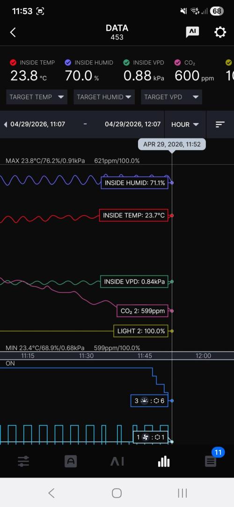The image size is (234, 507).
Task: Go to previous time range arrow
Action: click(x=5, y=124)
